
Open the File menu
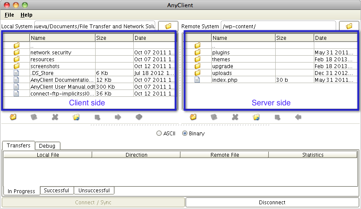9,15
